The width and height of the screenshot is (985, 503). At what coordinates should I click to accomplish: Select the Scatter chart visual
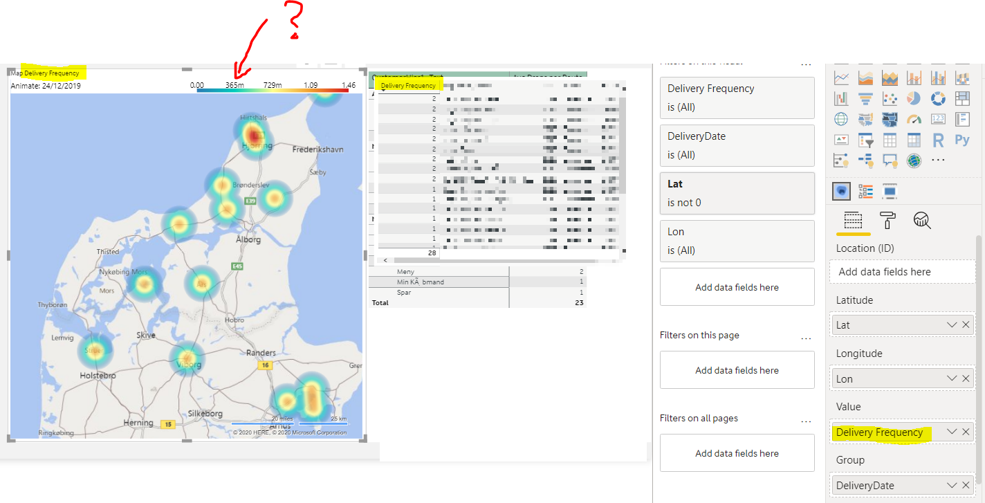pyautogui.click(x=890, y=99)
